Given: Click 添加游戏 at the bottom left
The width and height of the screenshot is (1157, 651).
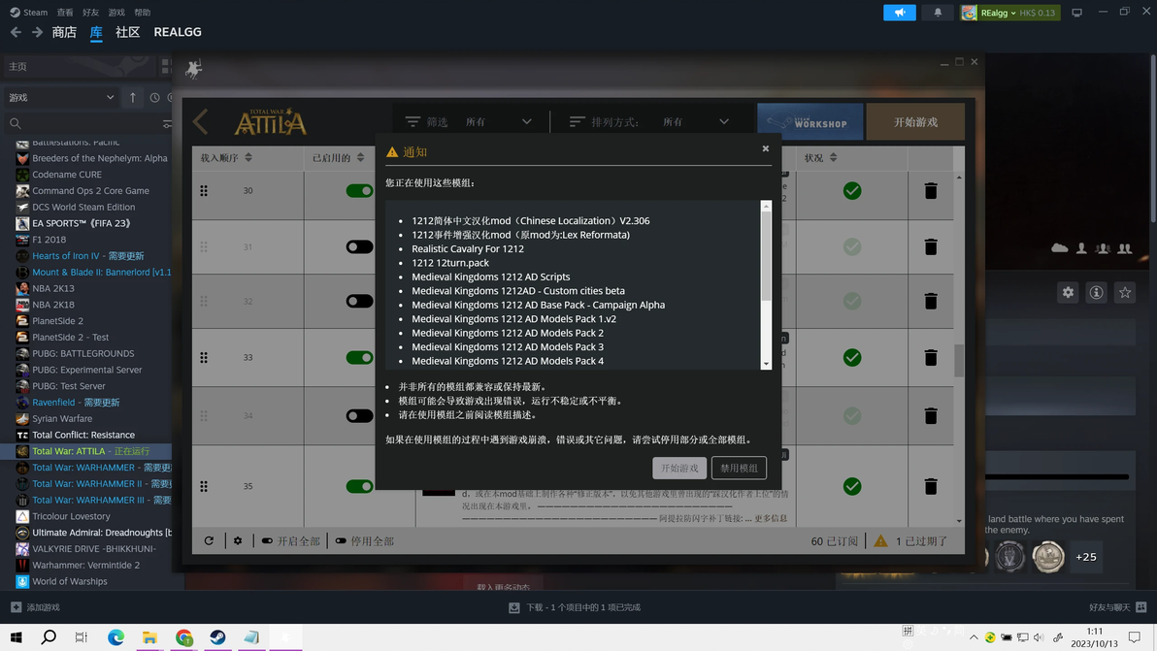Looking at the screenshot, I should point(35,607).
